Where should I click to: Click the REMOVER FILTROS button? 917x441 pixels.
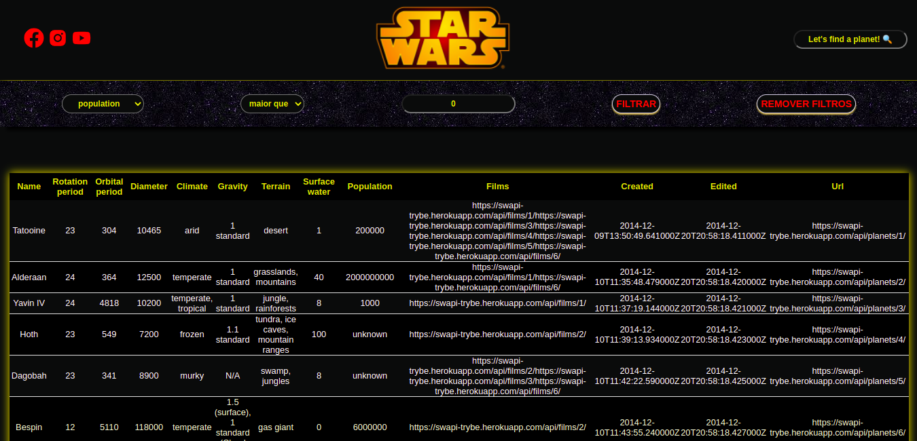click(806, 104)
